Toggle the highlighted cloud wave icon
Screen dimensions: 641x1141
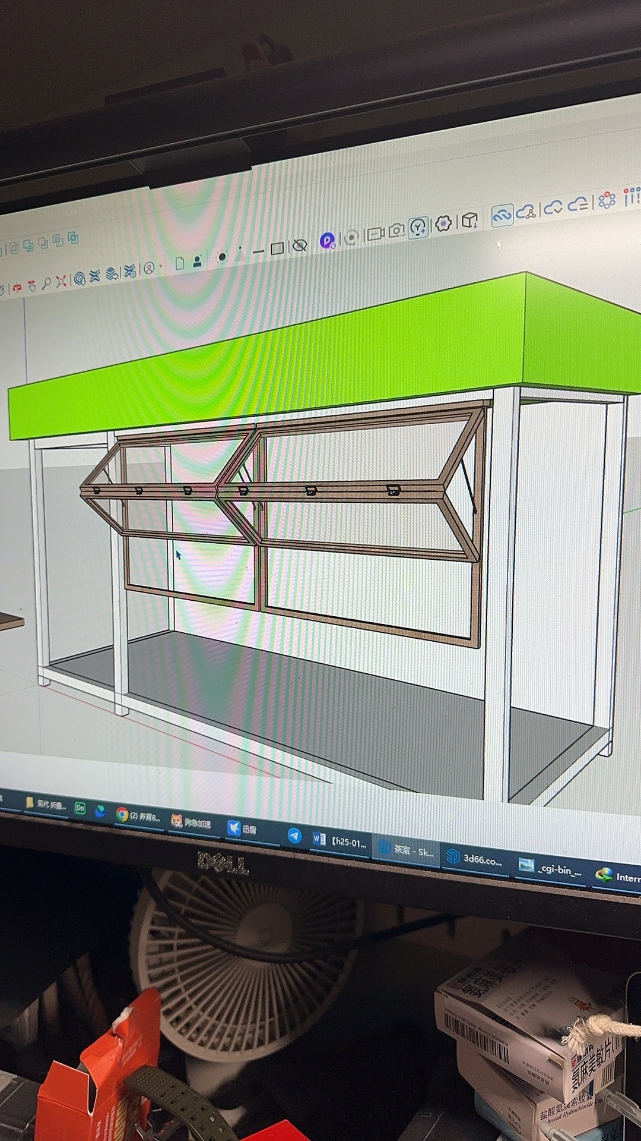tap(502, 216)
